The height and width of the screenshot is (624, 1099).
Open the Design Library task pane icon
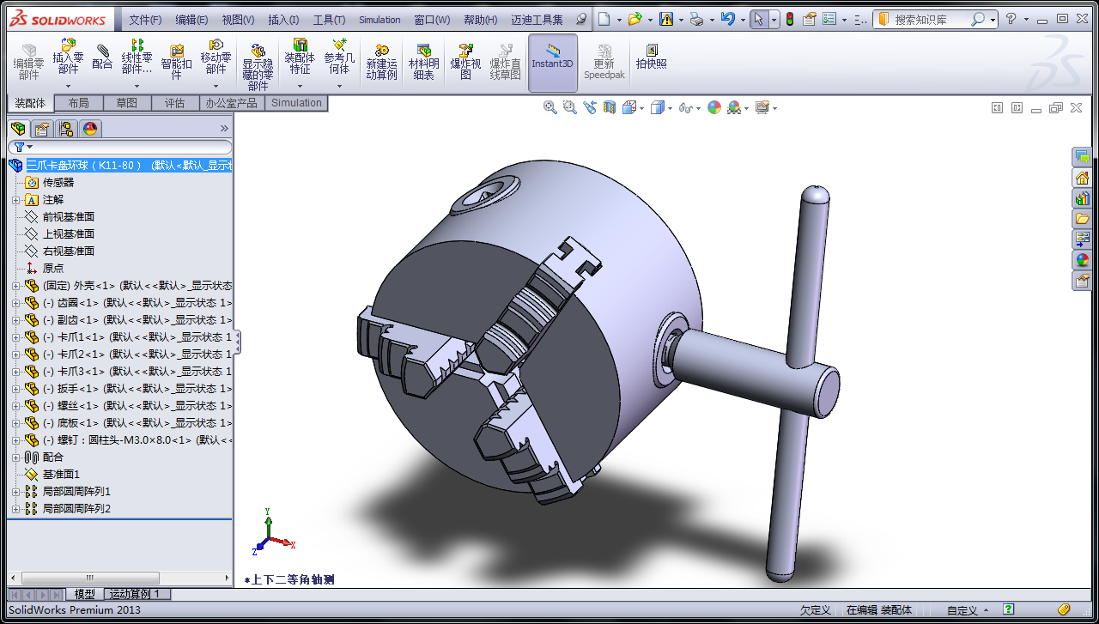point(1082,197)
